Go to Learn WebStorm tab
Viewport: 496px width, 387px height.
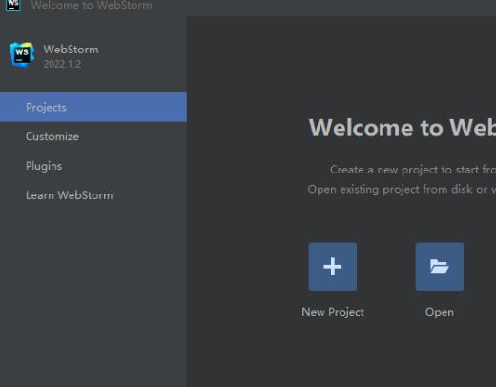pyautogui.click(x=93, y=195)
